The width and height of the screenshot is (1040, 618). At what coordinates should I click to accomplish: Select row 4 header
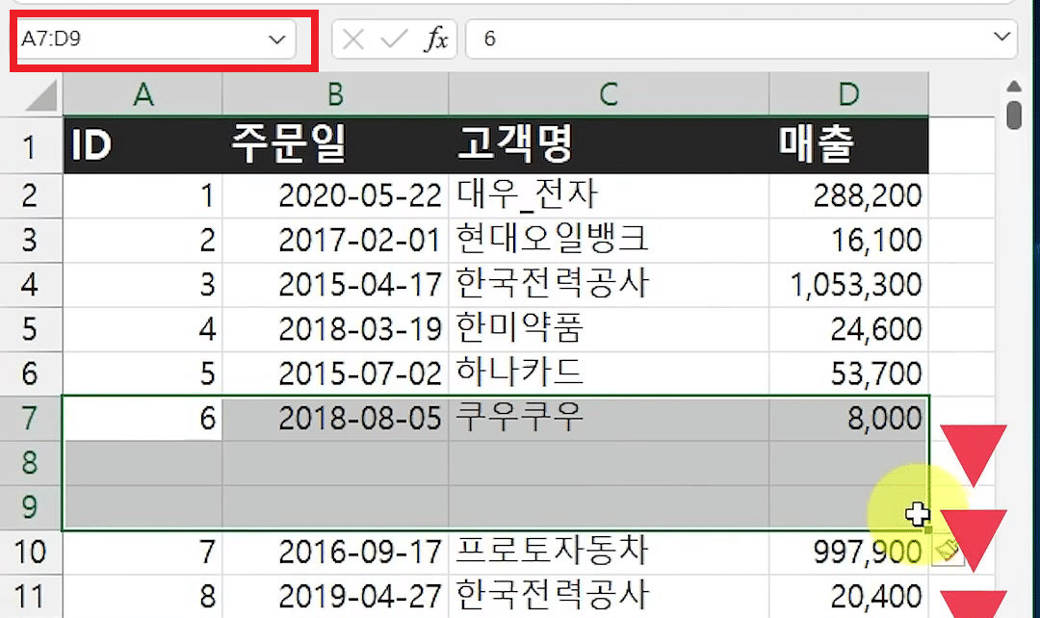point(31,285)
